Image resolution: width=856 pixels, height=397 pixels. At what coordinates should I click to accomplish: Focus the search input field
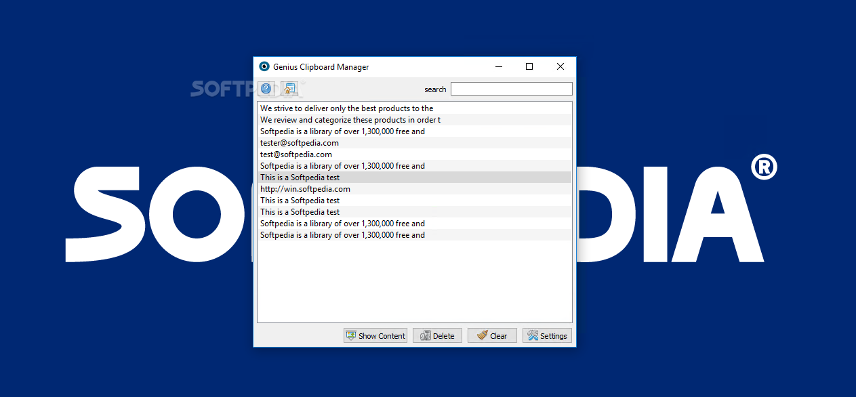tap(512, 89)
